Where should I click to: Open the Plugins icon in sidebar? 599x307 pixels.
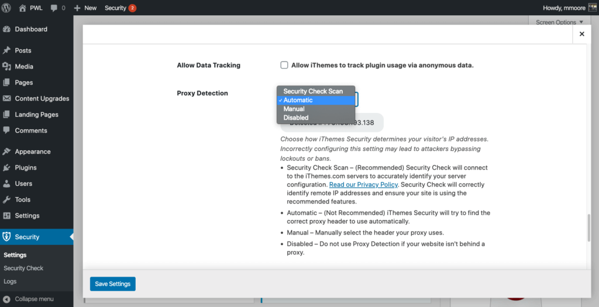(7, 168)
